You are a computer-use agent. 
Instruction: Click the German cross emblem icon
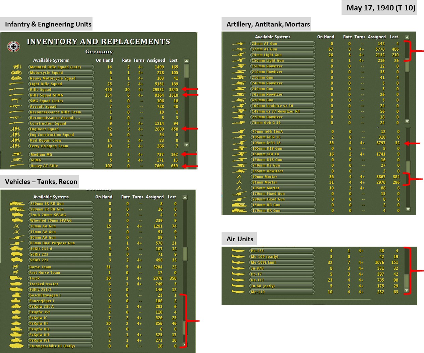coord(13,47)
